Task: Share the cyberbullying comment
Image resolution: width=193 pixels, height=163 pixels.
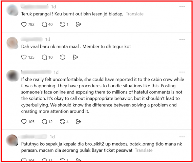Action: (x=78, y=122)
